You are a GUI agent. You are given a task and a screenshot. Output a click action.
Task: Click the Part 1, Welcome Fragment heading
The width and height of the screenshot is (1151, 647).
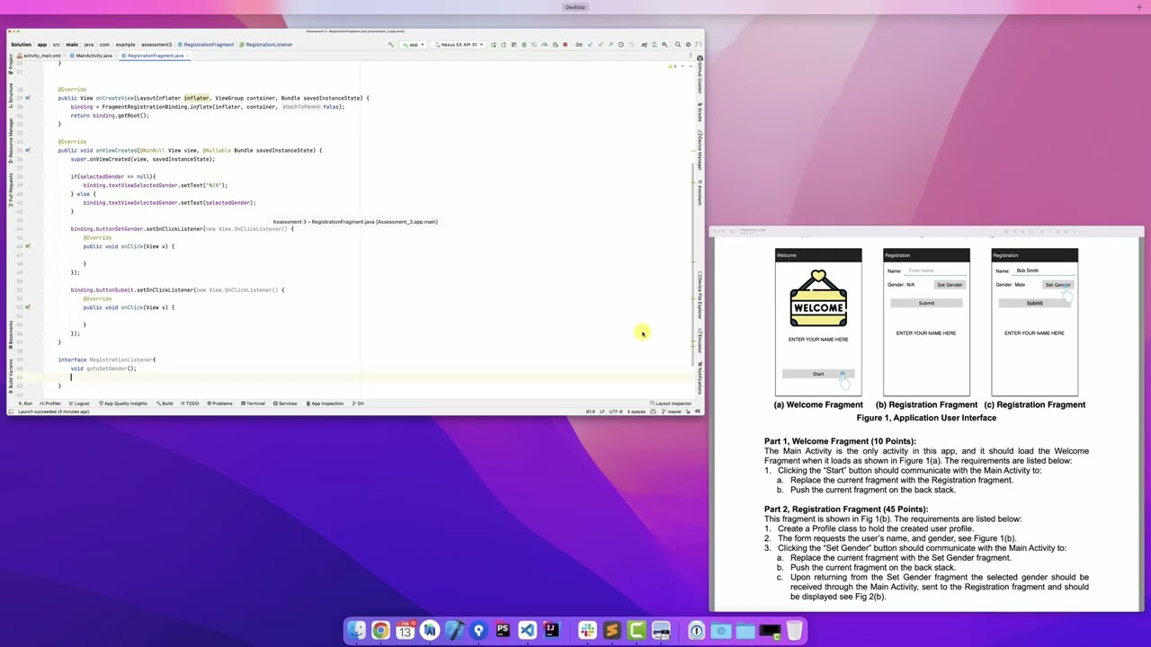tap(840, 441)
